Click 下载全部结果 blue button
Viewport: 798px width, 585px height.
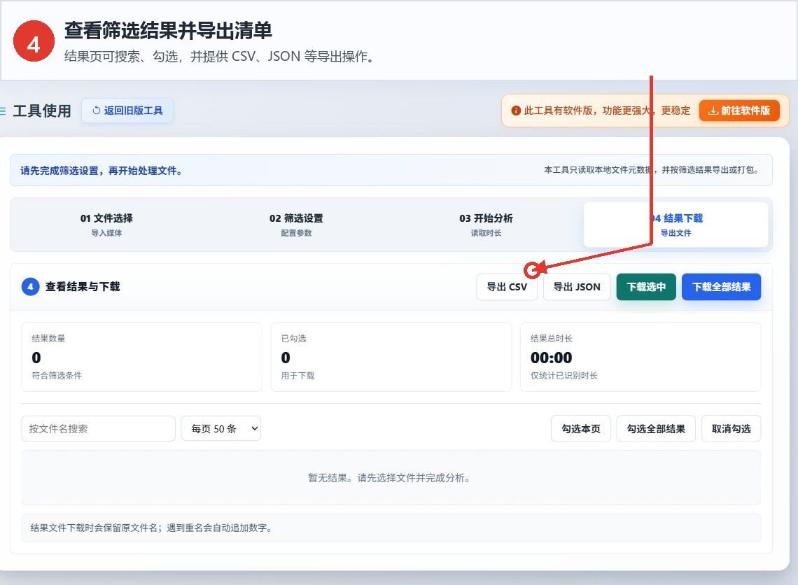[x=721, y=287]
